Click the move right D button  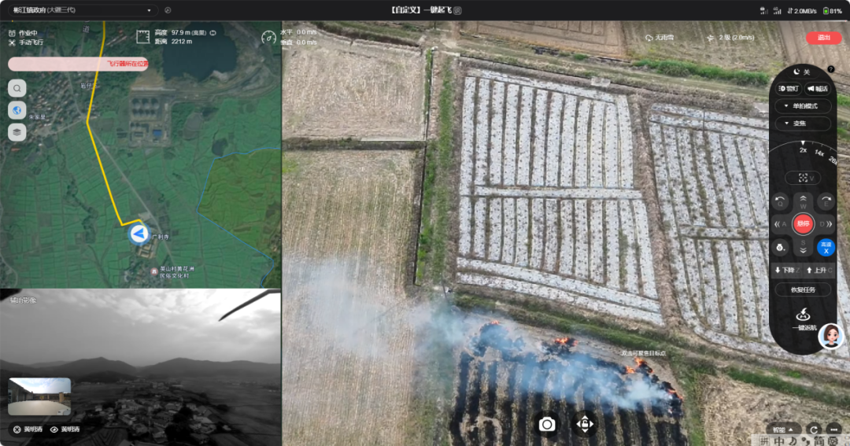(826, 224)
